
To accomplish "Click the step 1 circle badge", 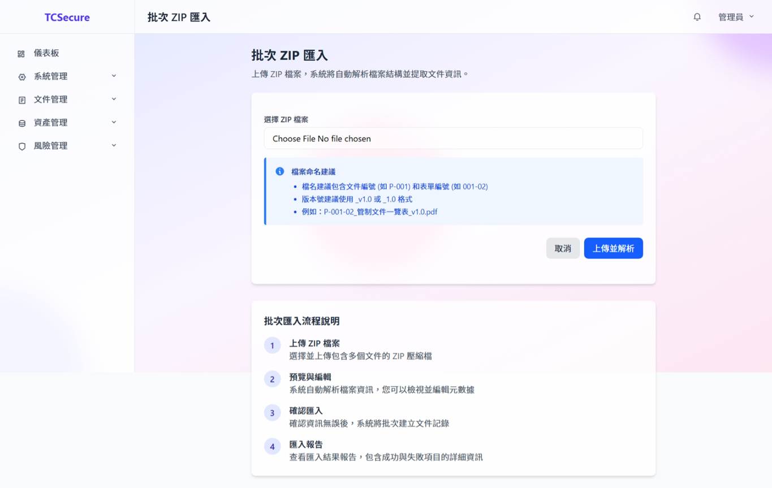I will (272, 346).
